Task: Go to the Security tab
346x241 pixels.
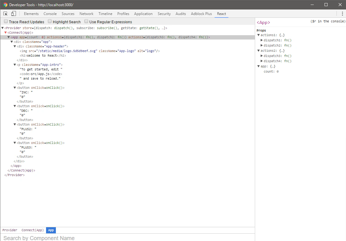Action: (164, 14)
